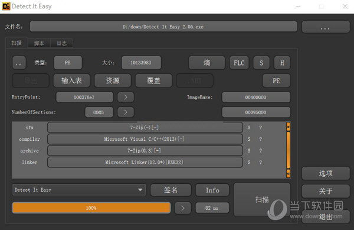Click the S icon for compiler row
Image resolution: width=354 pixels, height=230 pixels.
click(x=249, y=139)
